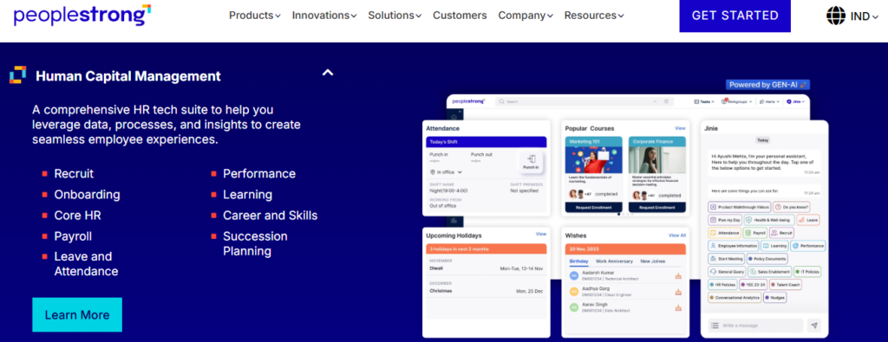Click Aadarsh Kumar's blue avatar circle
888x342 pixels.
(574, 275)
